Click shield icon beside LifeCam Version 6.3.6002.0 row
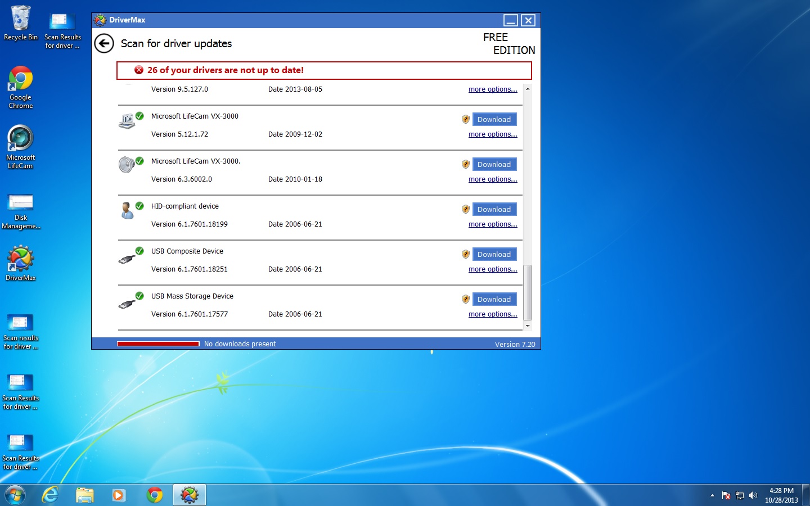810x506 pixels. pos(466,164)
